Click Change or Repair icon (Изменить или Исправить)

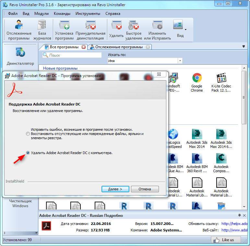pos(157,30)
